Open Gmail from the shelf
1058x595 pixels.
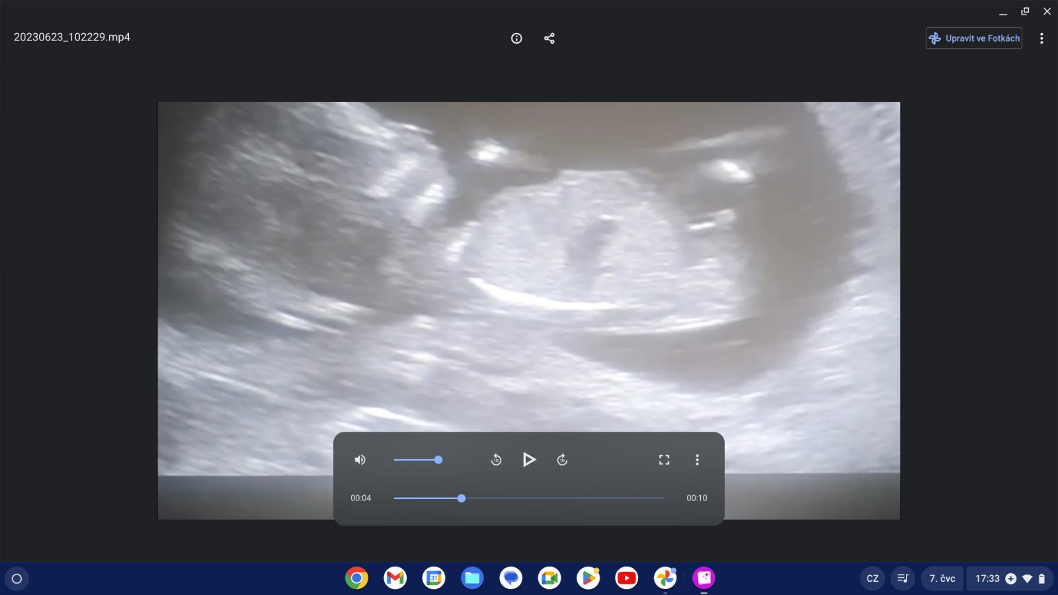pyautogui.click(x=395, y=578)
